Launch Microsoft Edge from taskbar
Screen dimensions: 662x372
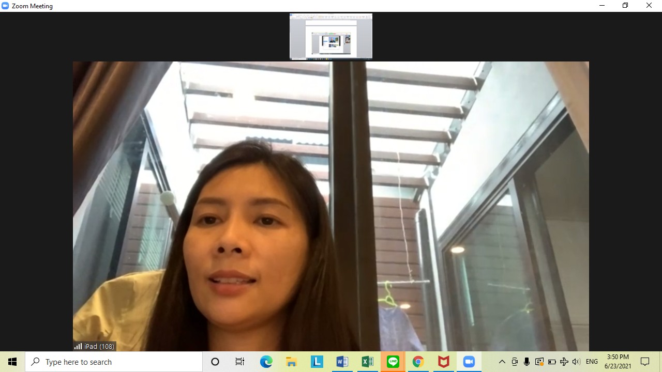point(266,362)
